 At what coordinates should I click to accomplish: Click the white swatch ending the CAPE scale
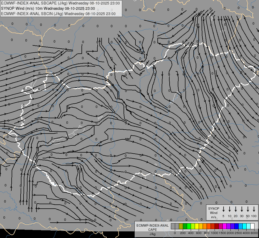pos(252,226)
